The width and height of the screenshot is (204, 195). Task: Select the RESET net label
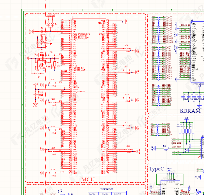pyautogui.click(x=64, y=71)
